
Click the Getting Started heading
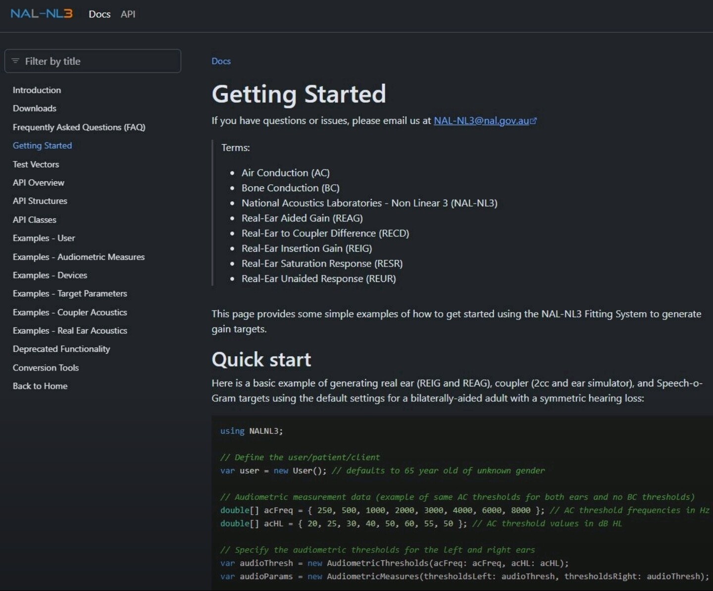[299, 94]
